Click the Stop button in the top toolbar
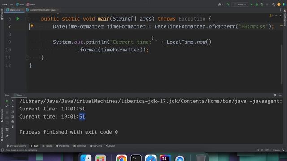Image resolution: width=287 pixels, height=161 pixels. point(267,4)
